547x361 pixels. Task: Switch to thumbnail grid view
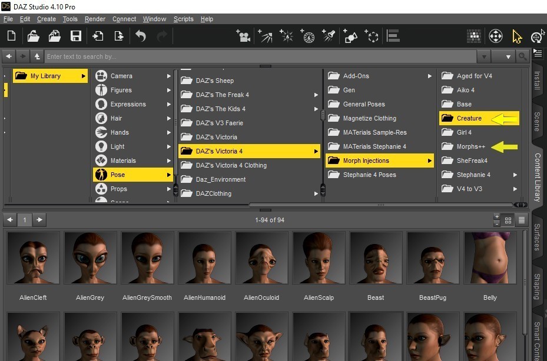508,220
